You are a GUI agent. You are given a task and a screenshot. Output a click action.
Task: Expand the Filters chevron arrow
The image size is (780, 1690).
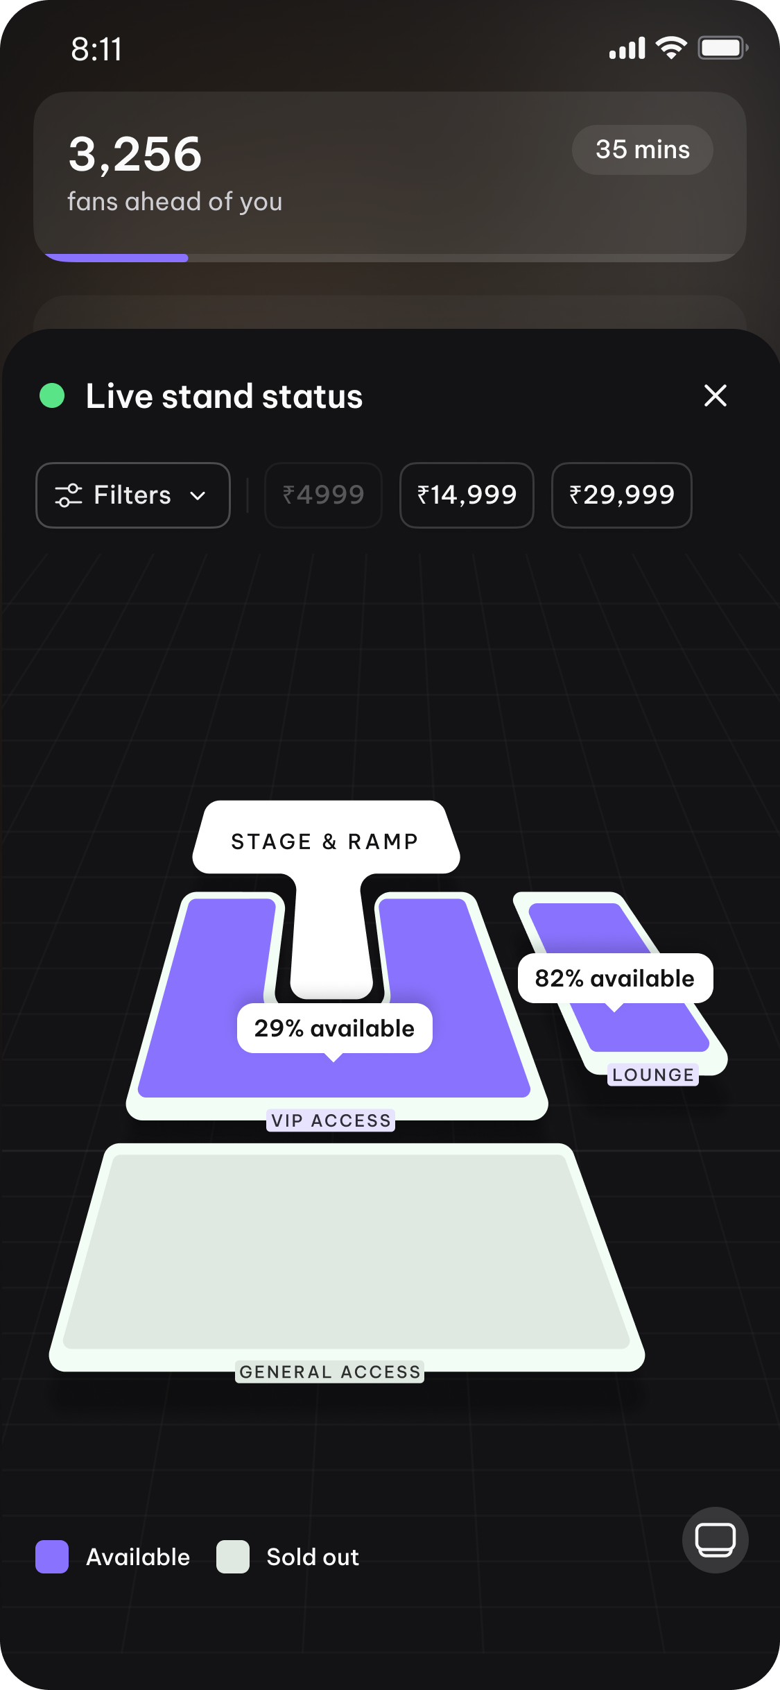point(198,496)
